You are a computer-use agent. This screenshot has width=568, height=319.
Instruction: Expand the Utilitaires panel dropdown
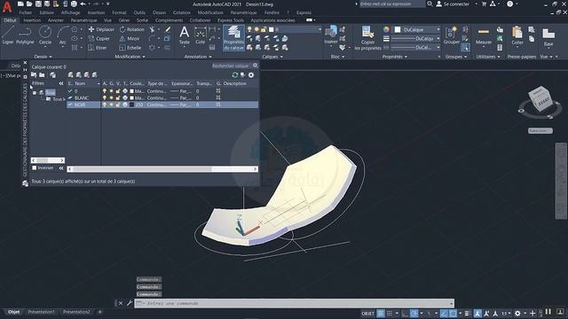pyautogui.click(x=488, y=57)
